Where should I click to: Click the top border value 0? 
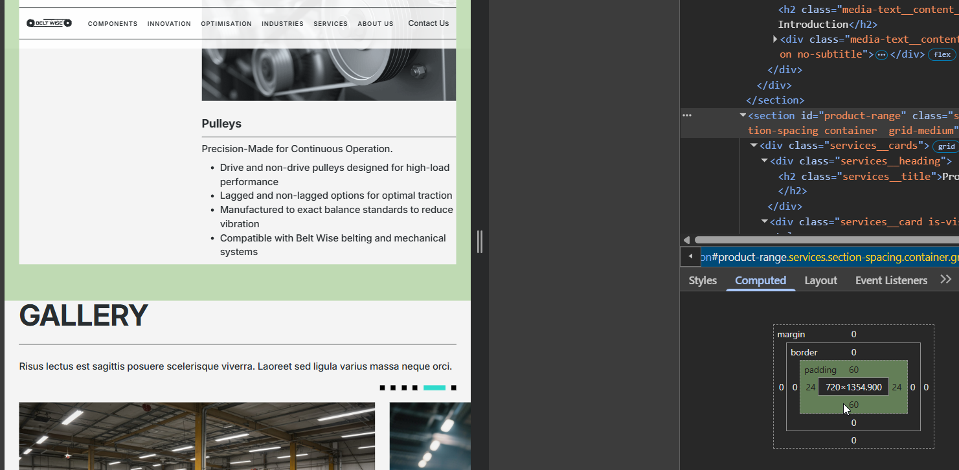[x=853, y=352]
